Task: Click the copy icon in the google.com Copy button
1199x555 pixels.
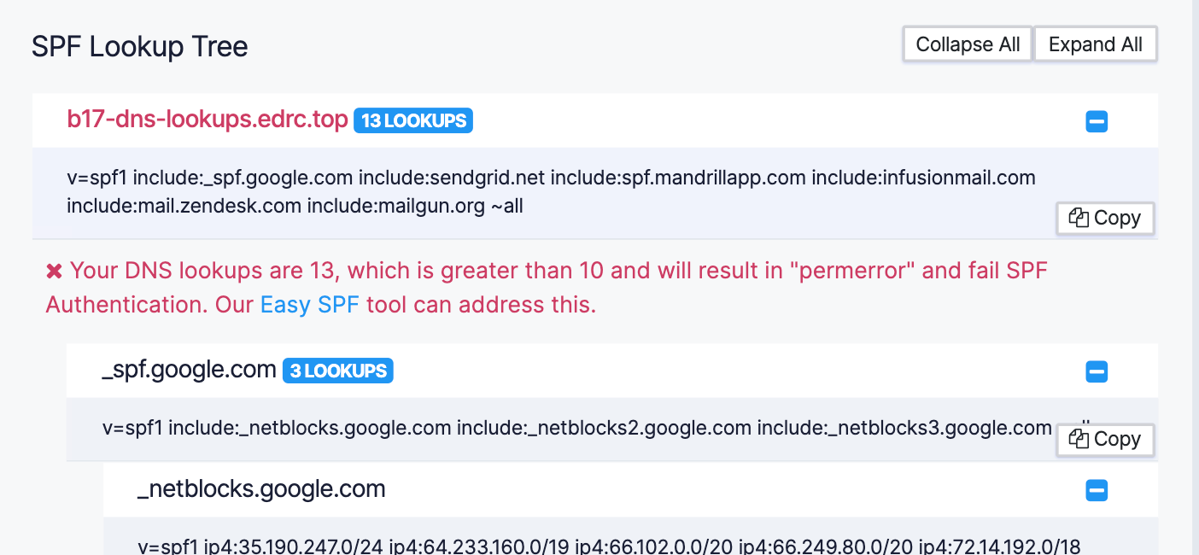Action: (1079, 439)
